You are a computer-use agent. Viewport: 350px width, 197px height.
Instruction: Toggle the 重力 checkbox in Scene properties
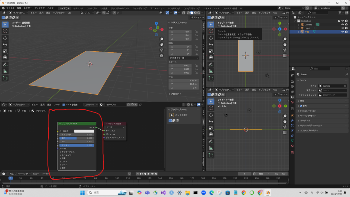pos(301,106)
